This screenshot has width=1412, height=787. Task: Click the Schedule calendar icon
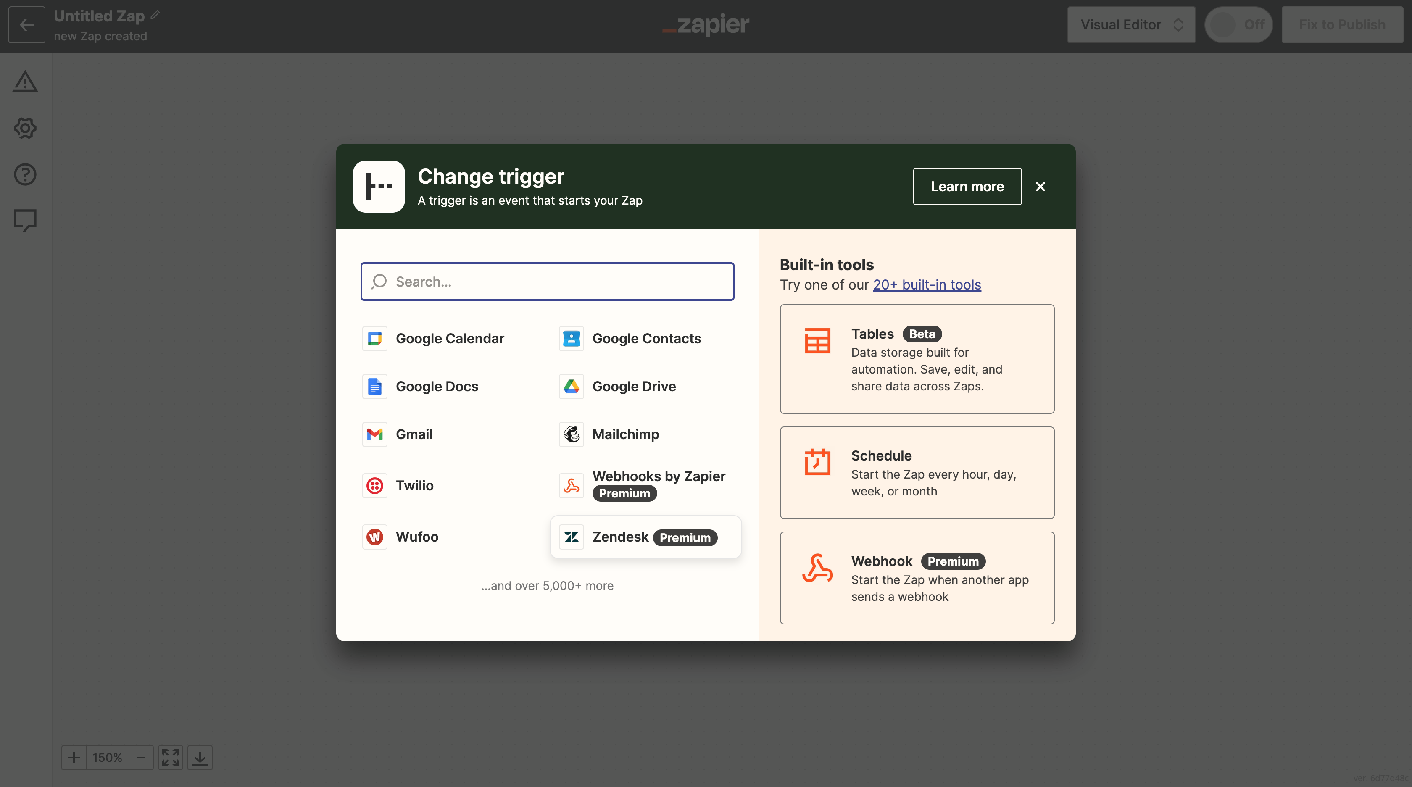(817, 461)
